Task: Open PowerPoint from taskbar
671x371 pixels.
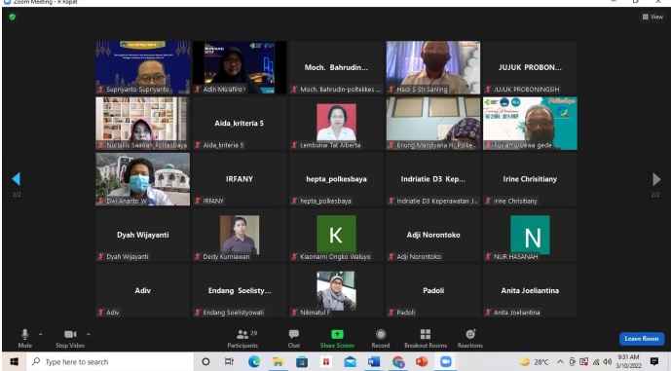Action: pos(422,362)
